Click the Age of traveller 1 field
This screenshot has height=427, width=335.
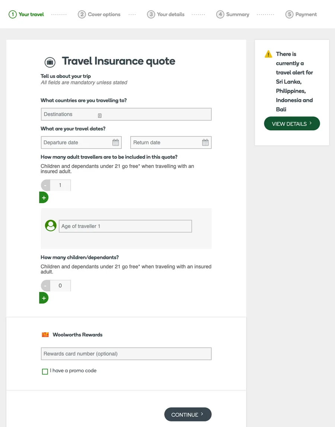click(x=125, y=226)
